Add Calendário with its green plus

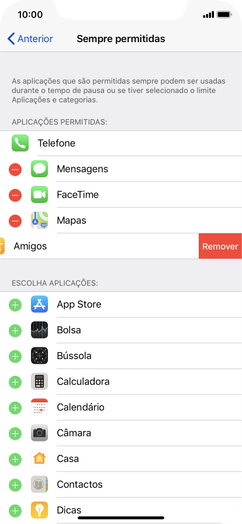15,408
